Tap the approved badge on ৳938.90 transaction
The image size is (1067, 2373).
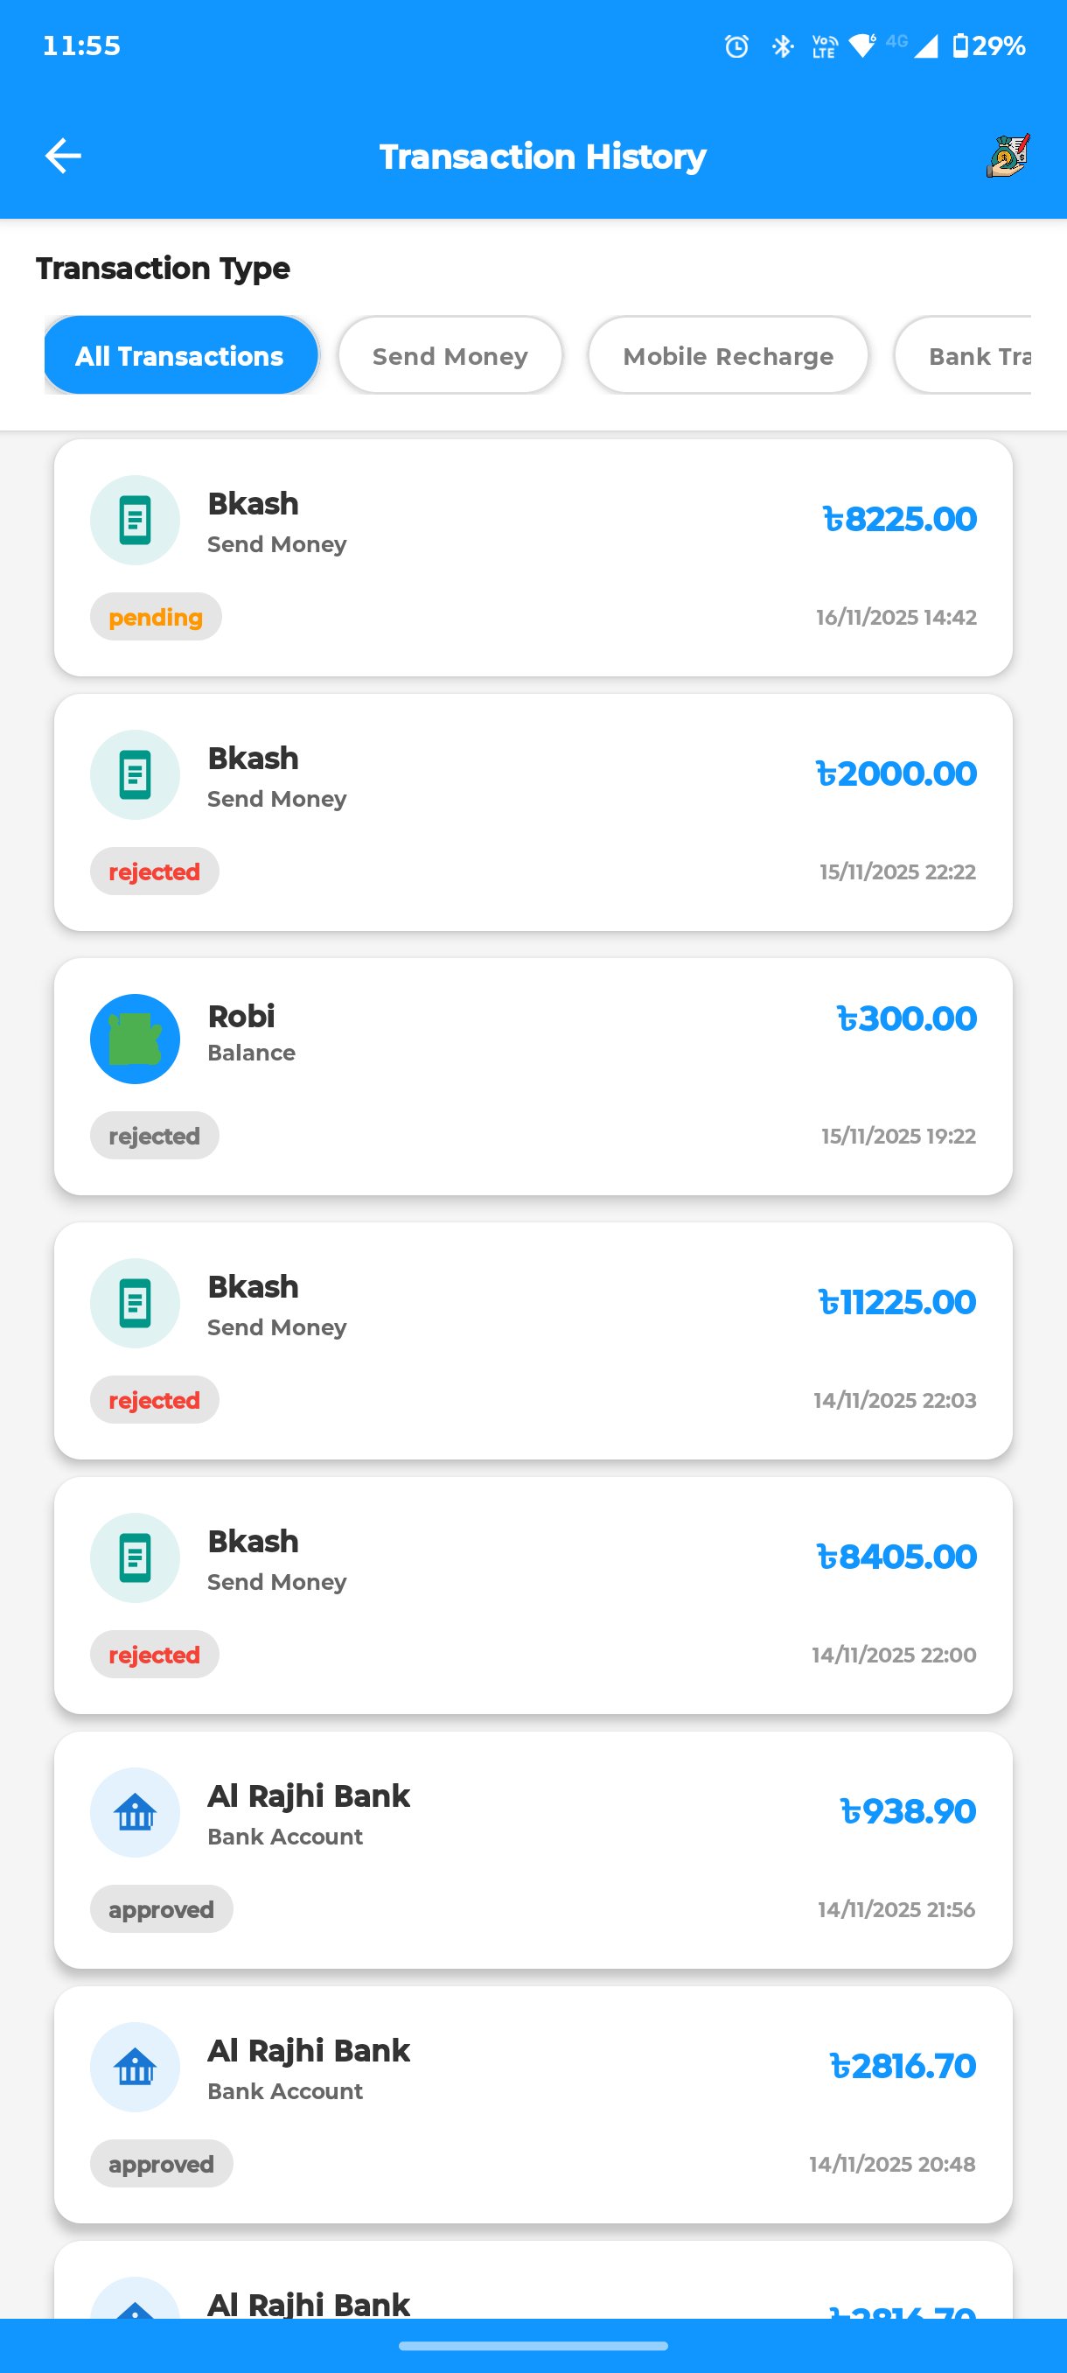click(161, 1909)
